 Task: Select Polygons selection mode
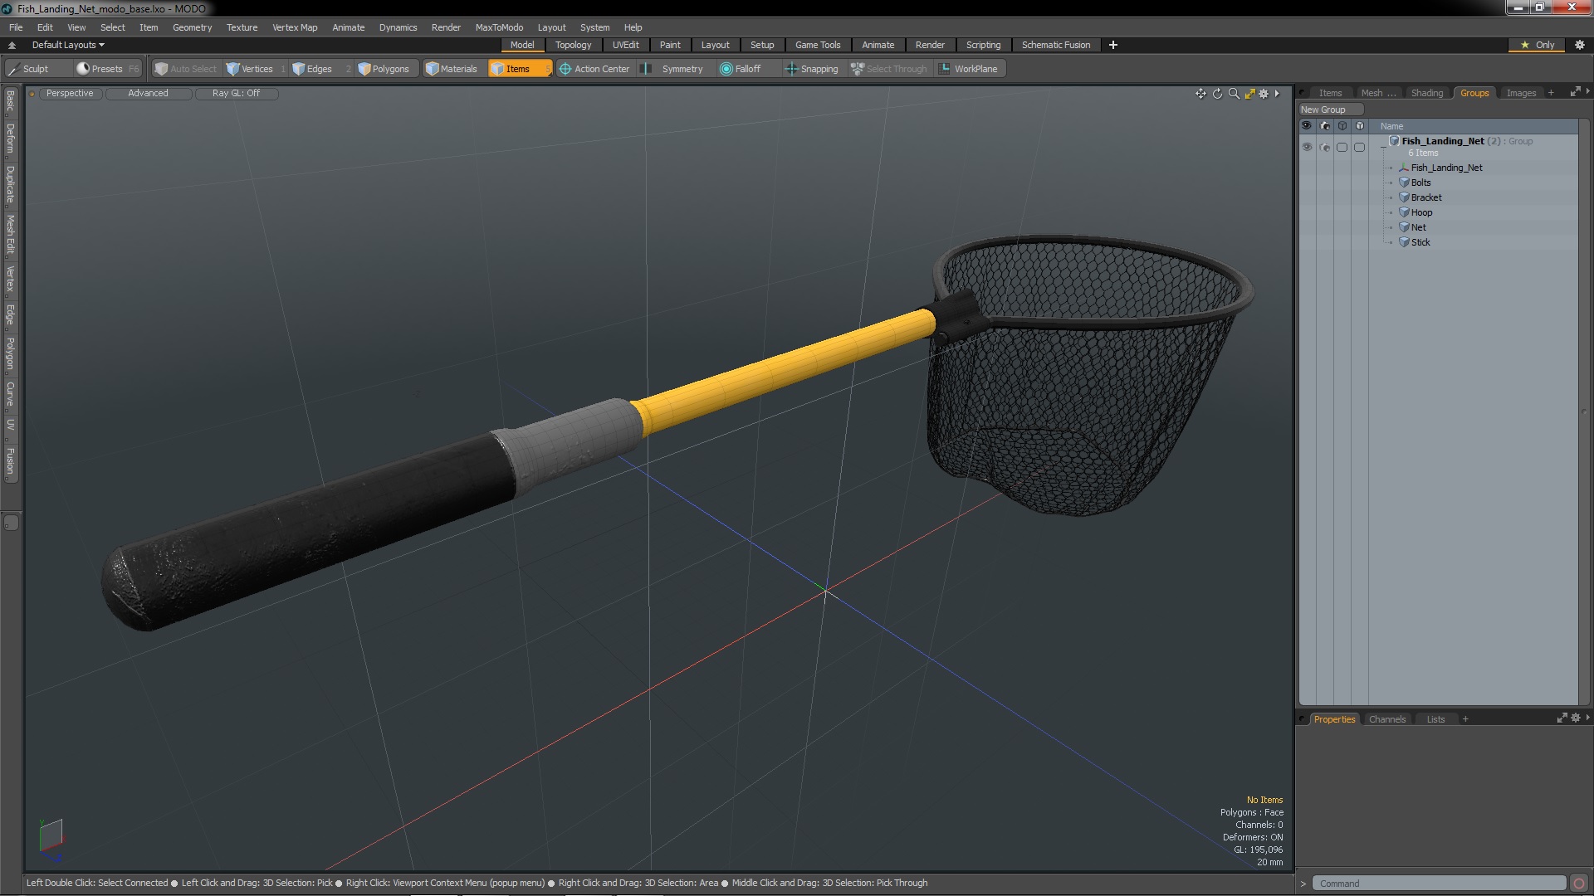[x=384, y=69]
